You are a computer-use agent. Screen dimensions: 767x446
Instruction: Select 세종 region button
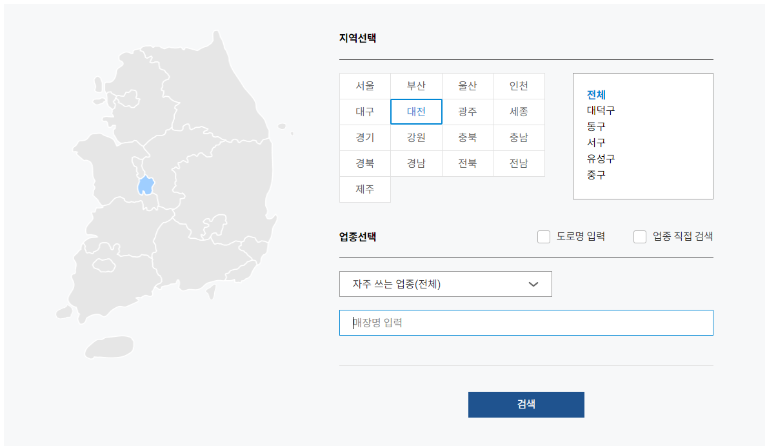point(519,112)
